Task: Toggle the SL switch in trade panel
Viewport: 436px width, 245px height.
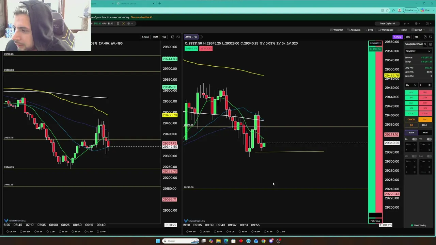Action: [415, 139]
